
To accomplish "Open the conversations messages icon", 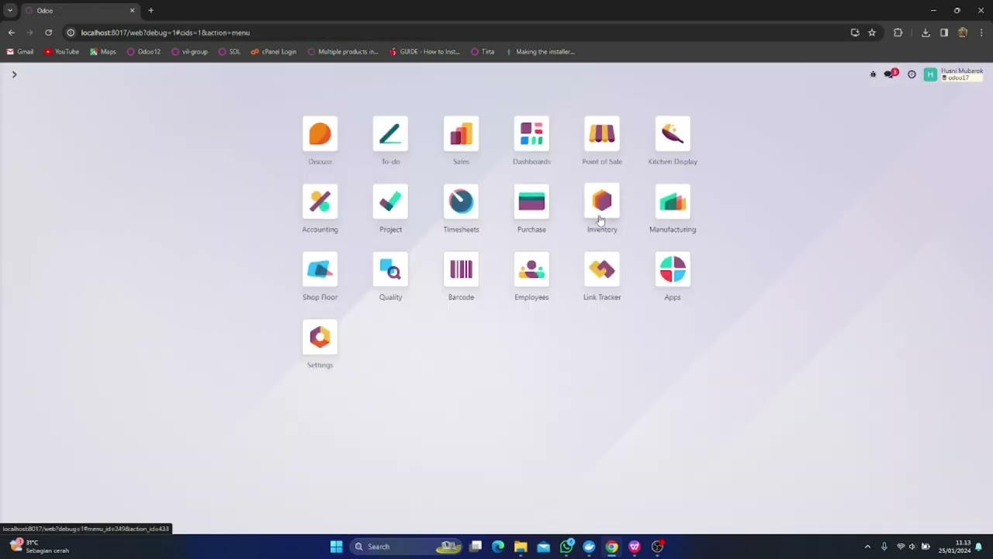I will coord(890,75).
